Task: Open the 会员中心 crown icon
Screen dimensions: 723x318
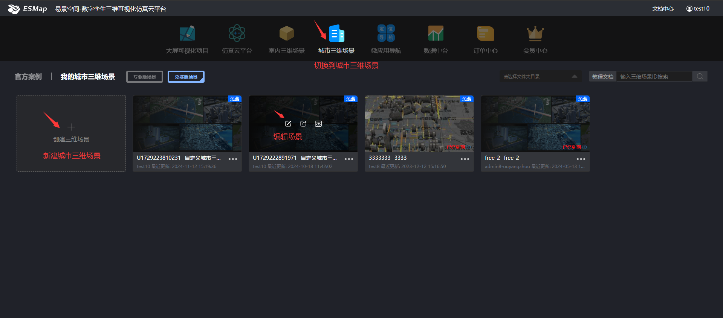Action: coord(535,34)
